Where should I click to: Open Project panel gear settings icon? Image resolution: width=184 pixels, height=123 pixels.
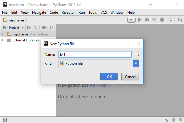point(45,28)
